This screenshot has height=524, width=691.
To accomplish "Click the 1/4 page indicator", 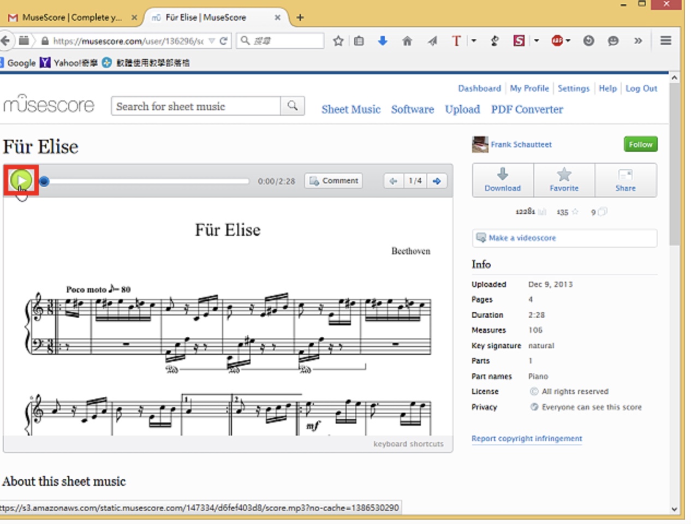I will pos(415,181).
